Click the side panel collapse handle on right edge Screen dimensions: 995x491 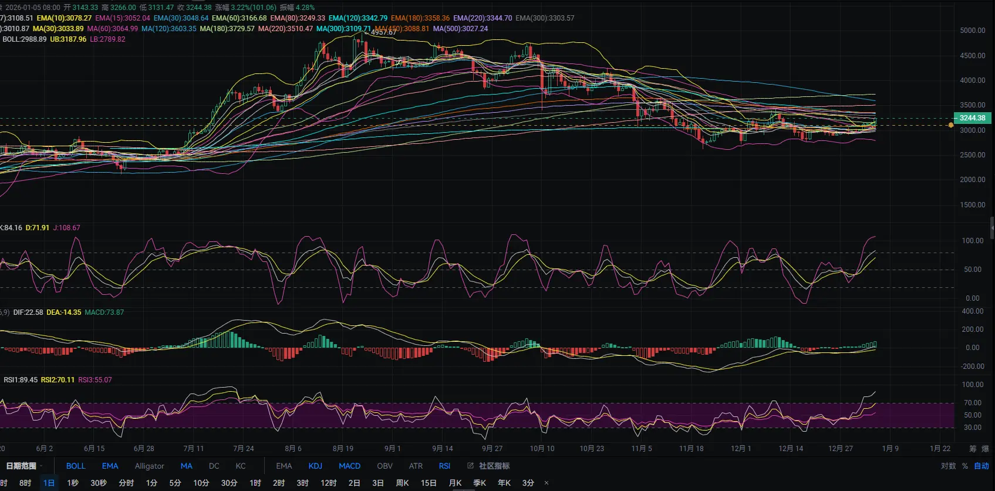[x=992, y=227]
